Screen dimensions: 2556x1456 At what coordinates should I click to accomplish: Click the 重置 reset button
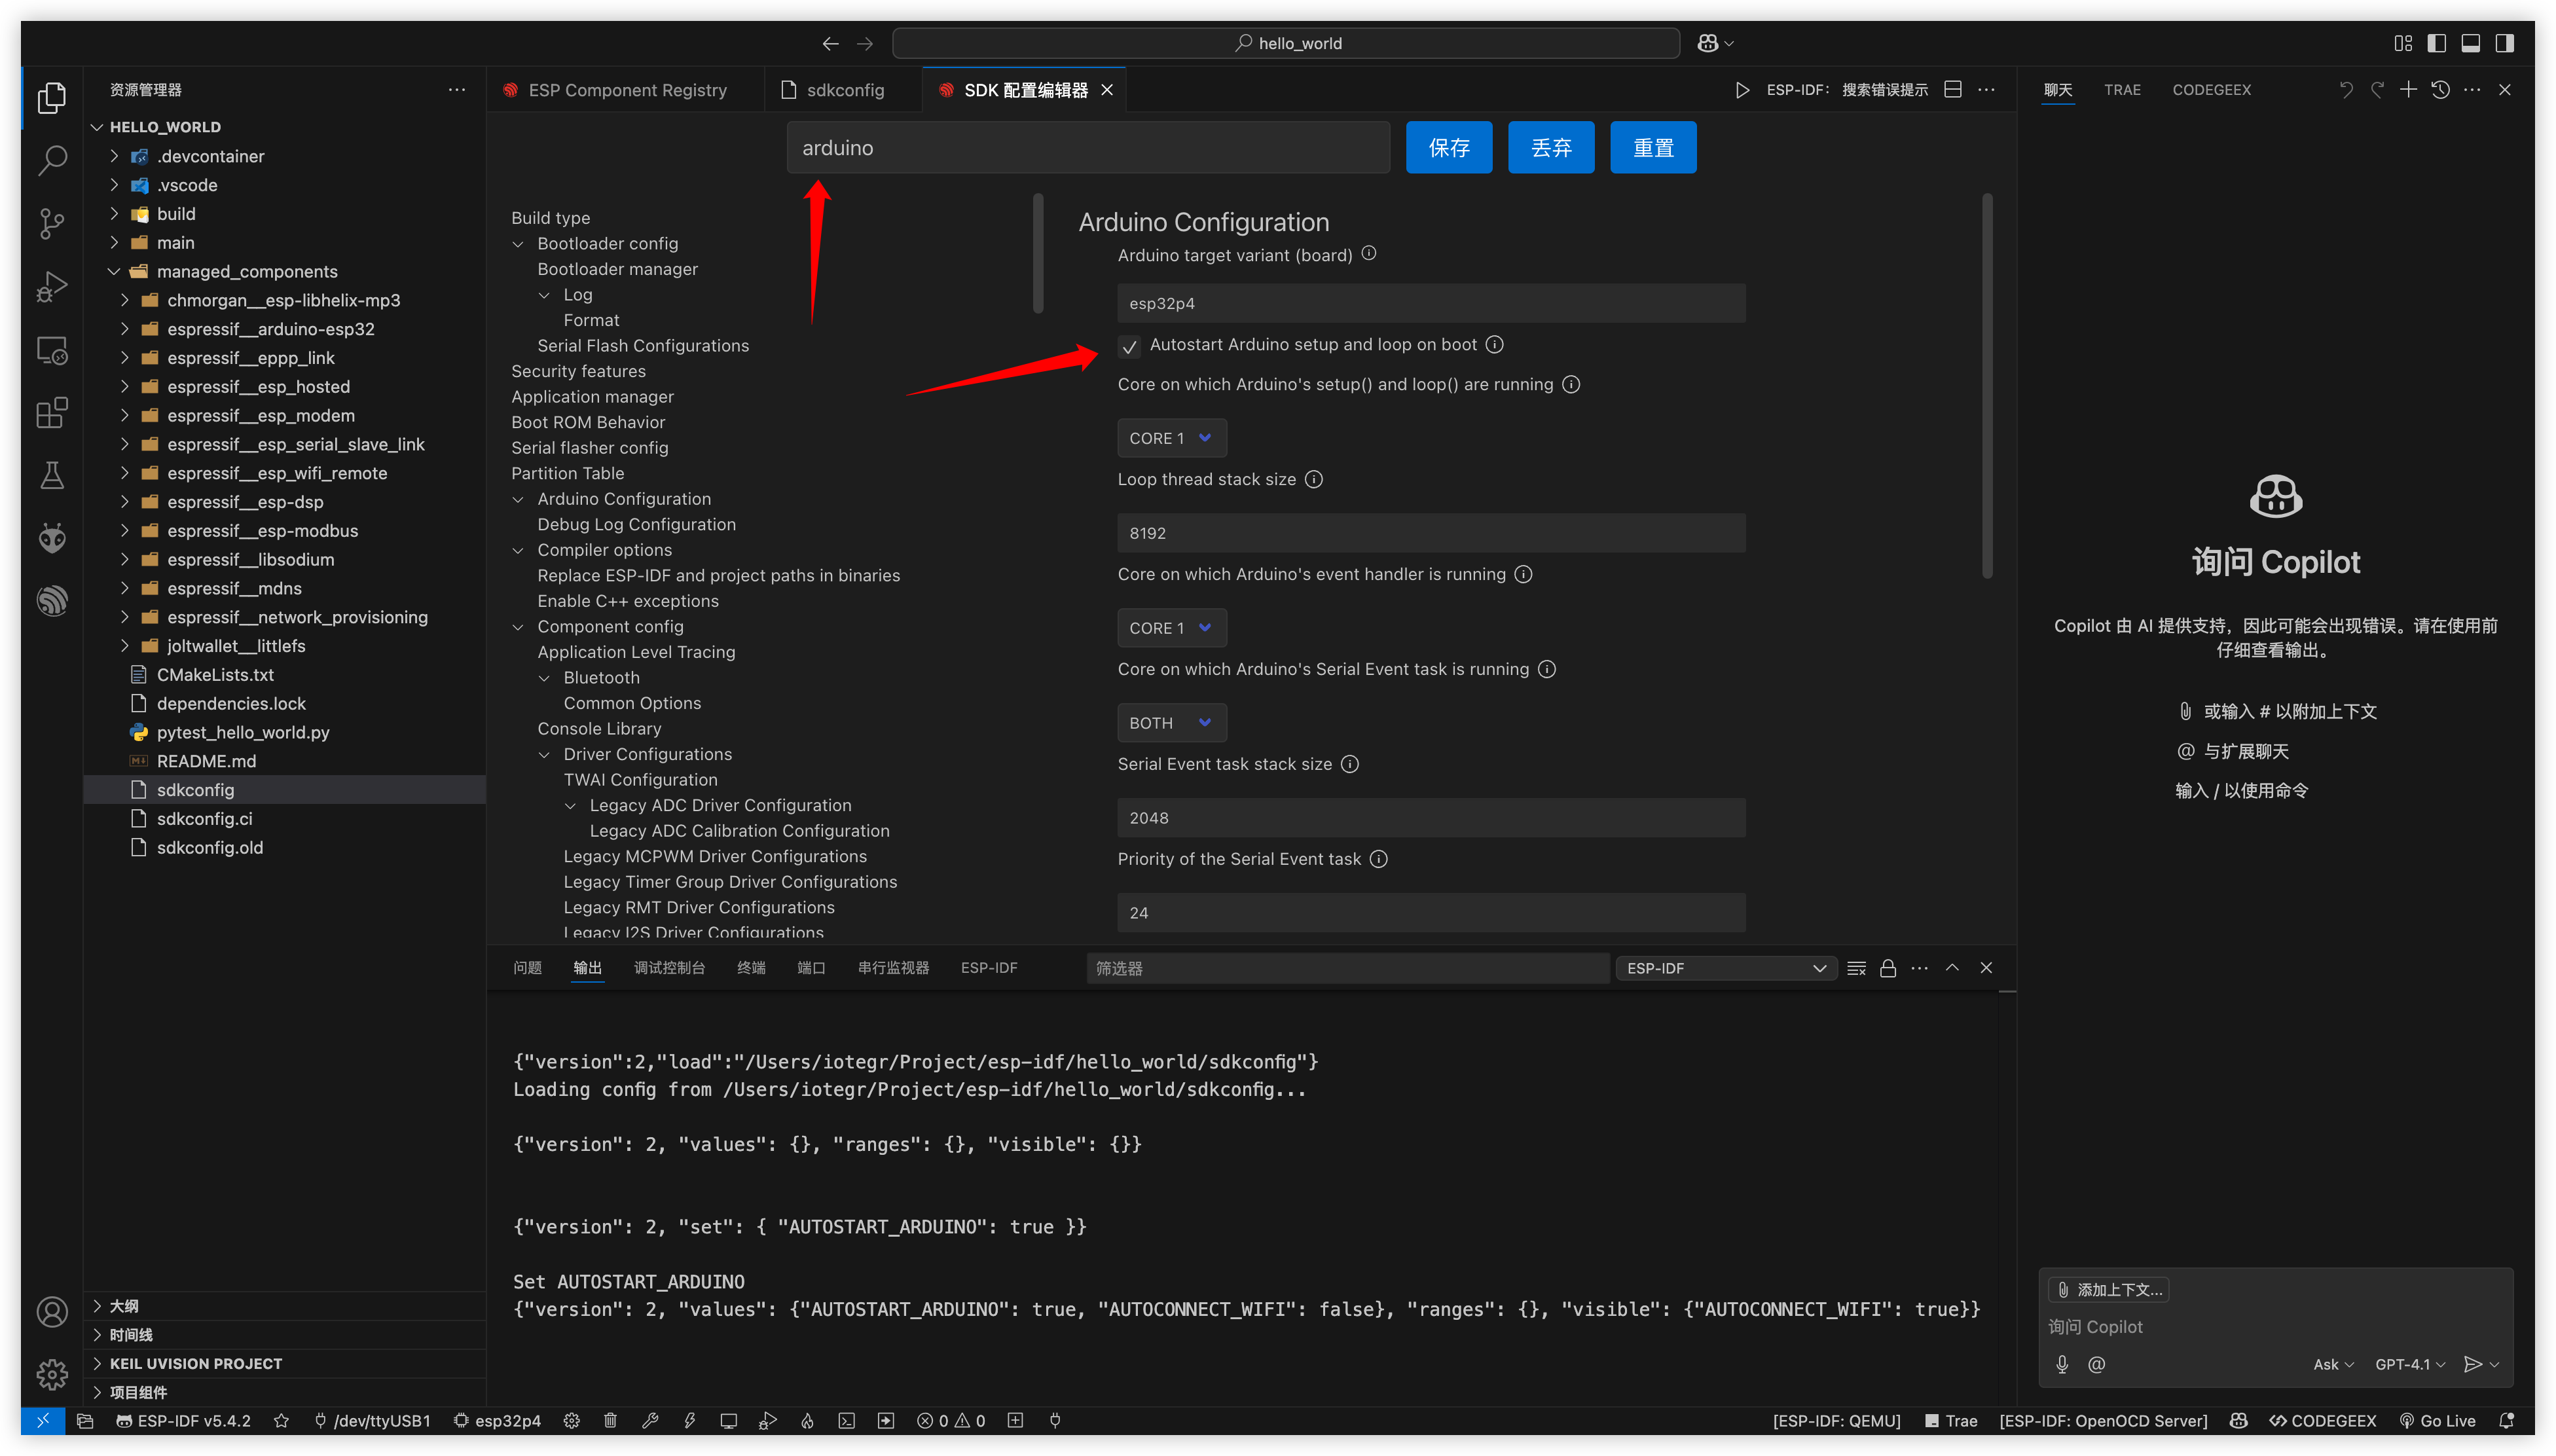point(1653,147)
